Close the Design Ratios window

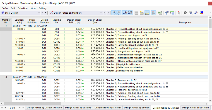click(x=210, y=4)
